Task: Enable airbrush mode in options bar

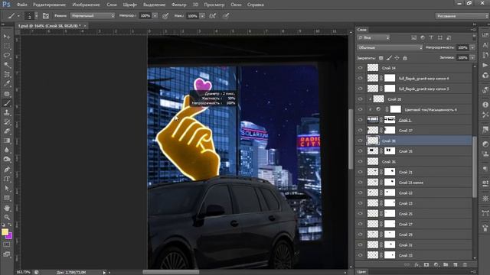Action: point(213,15)
